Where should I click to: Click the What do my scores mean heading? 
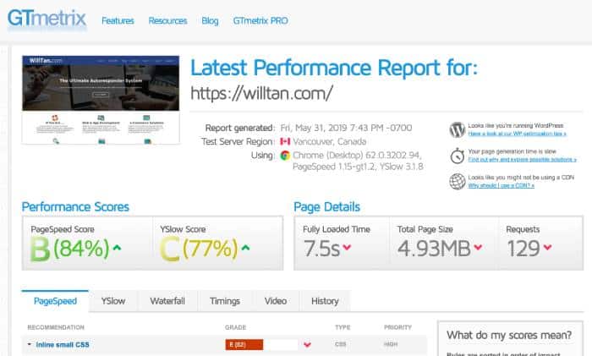[x=509, y=335]
